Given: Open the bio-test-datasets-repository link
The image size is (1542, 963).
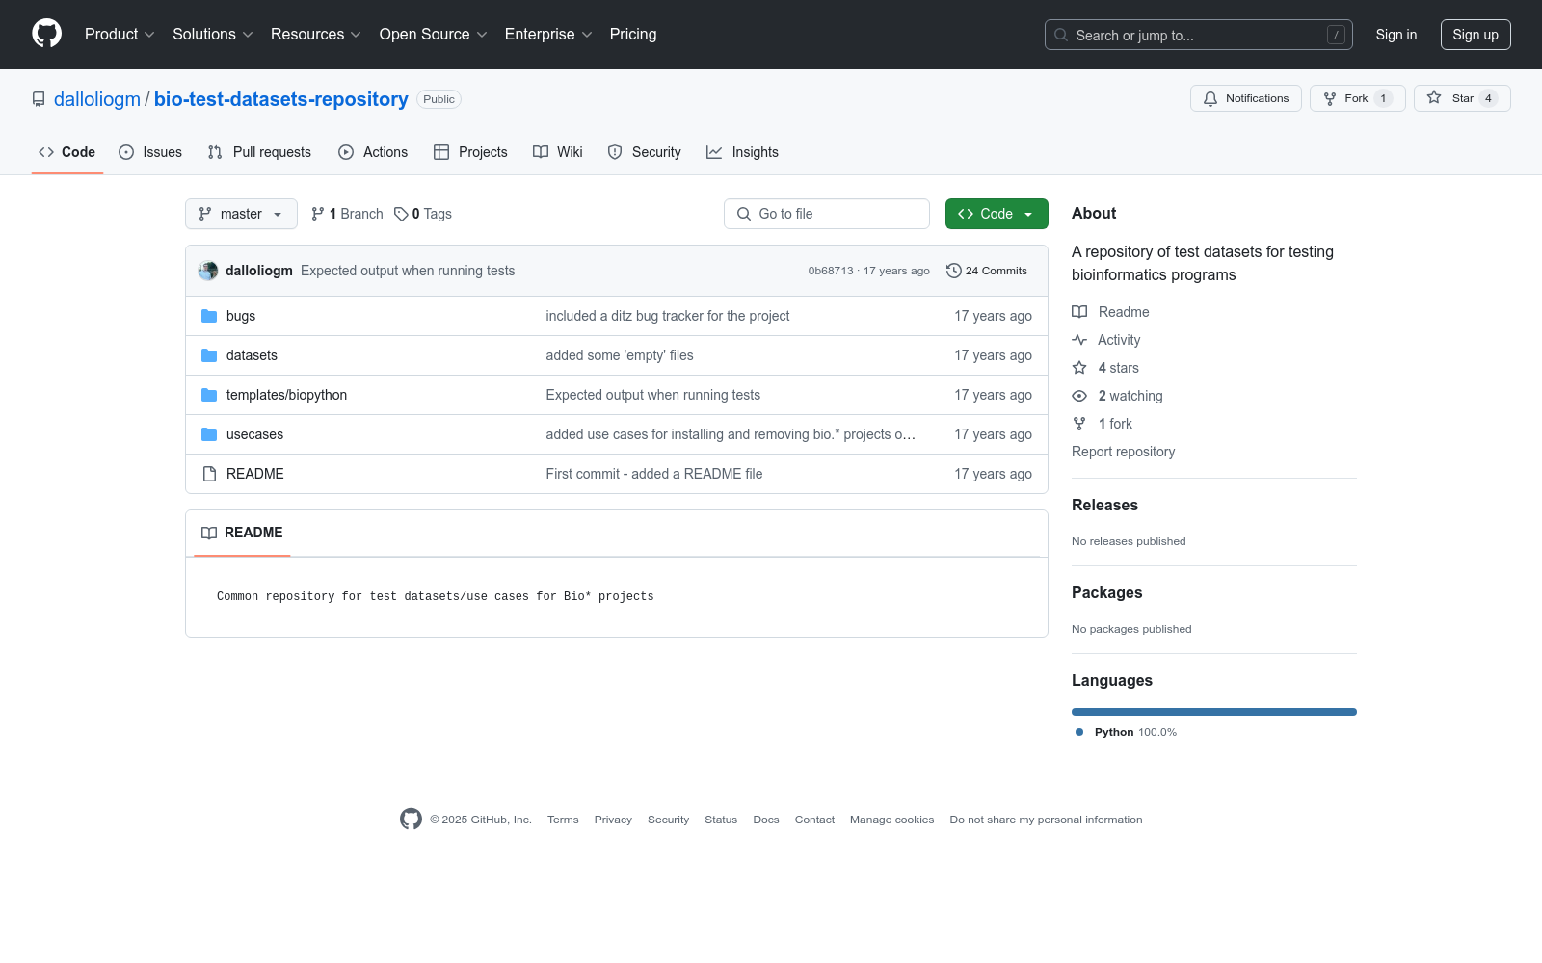Looking at the screenshot, I should point(281,99).
